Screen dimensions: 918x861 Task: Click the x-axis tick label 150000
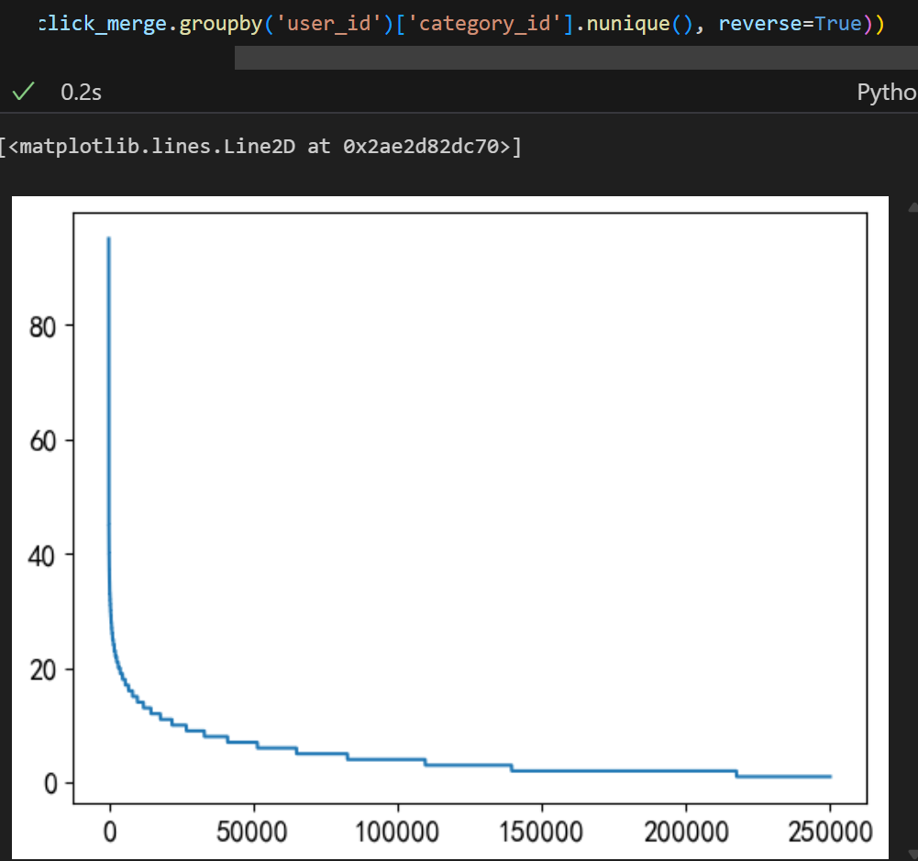tap(542, 832)
